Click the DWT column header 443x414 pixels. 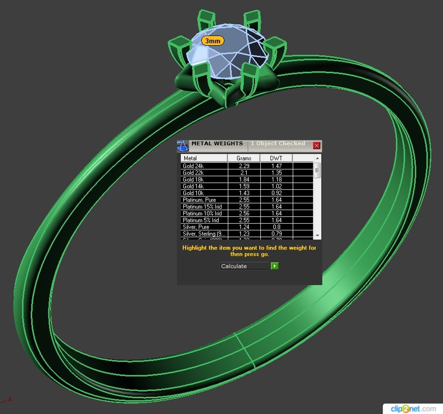pyautogui.click(x=276, y=158)
